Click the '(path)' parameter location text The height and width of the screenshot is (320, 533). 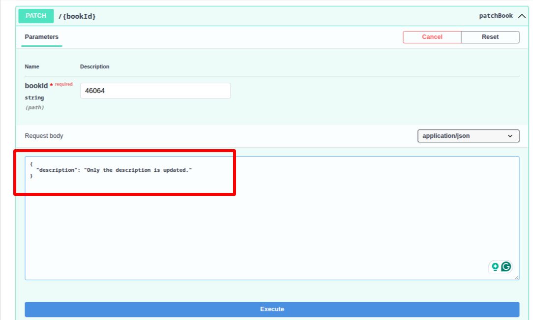click(x=34, y=108)
